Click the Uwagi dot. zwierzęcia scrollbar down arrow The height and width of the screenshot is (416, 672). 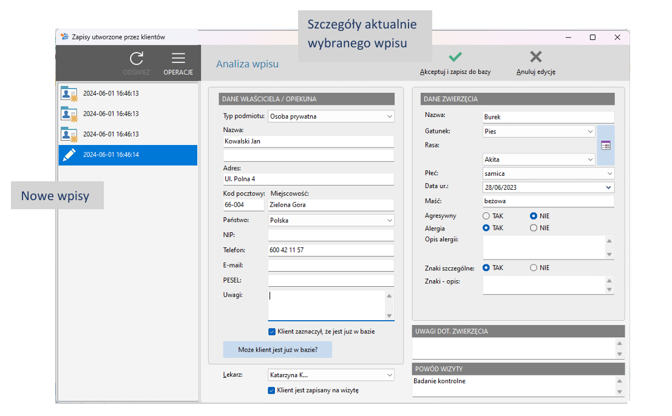(619, 354)
